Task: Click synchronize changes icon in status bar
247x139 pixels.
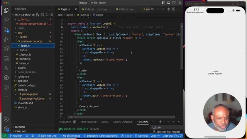Action: tap(27, 136)
